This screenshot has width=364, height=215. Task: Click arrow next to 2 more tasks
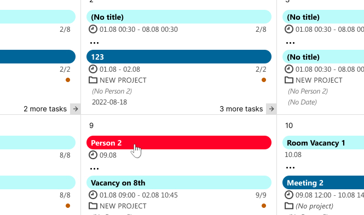tap(76, 109)
